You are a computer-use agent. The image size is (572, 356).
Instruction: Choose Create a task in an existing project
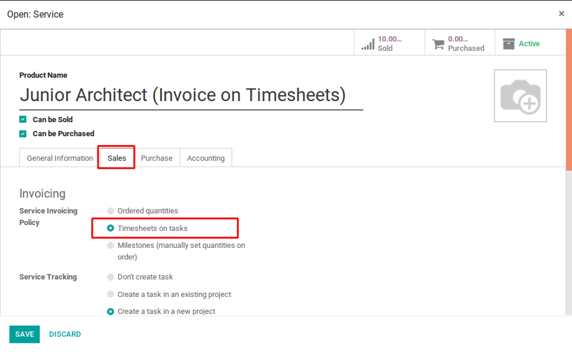pyautogui.click(x=110, y=294)
